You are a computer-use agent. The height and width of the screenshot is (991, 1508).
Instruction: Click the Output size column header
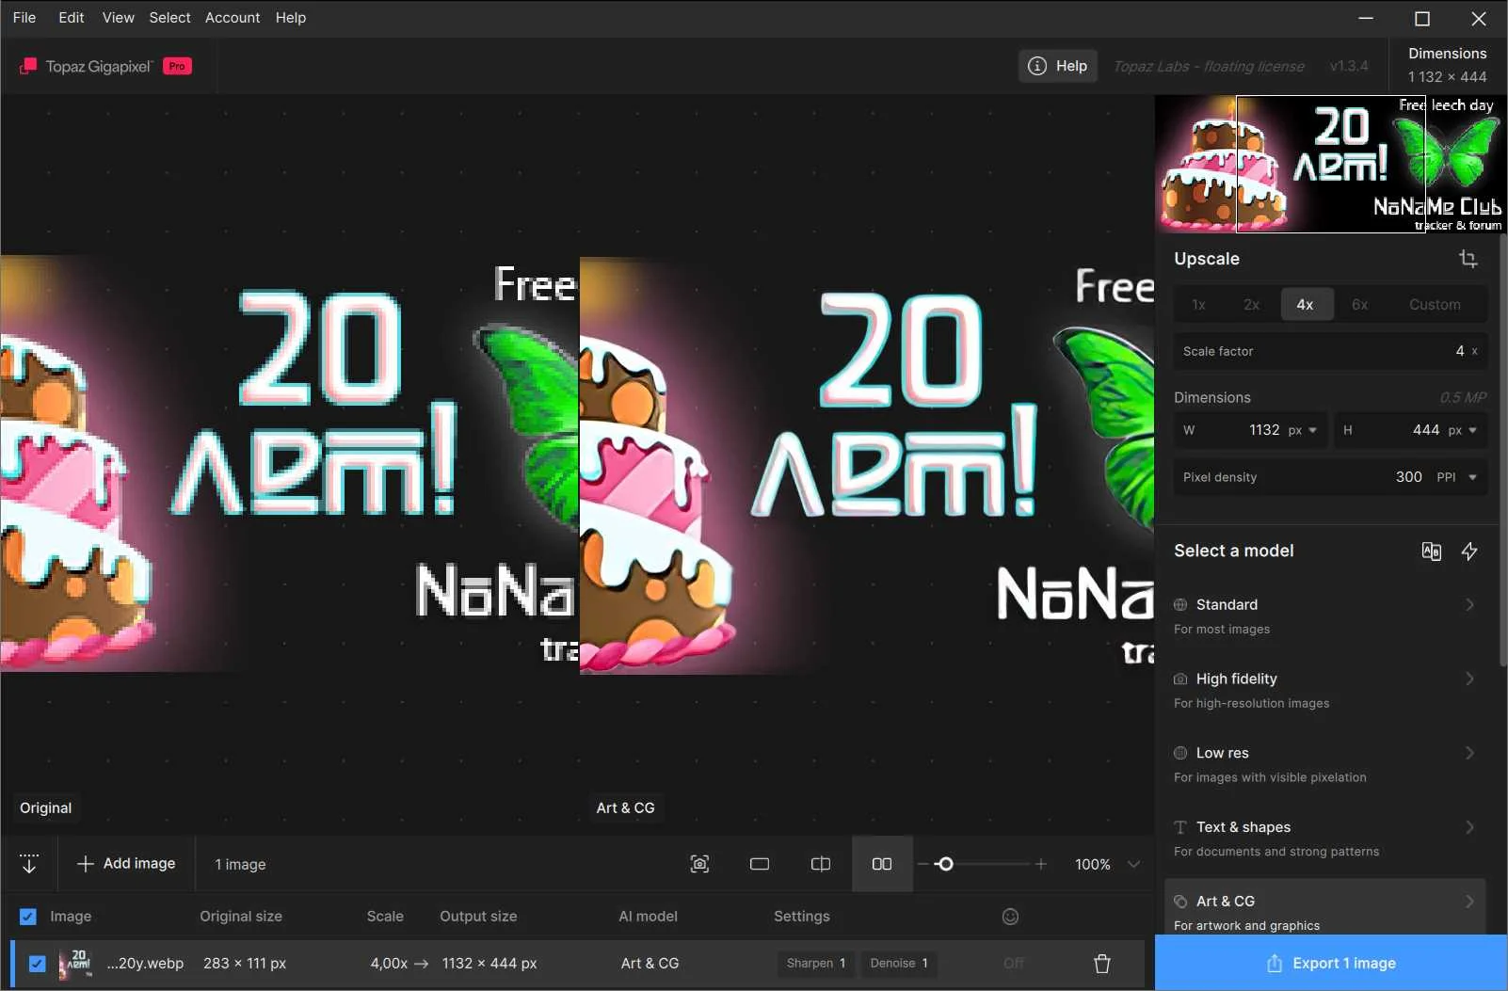(478, 917)
